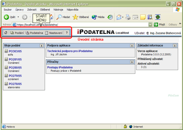Open the Nápověda menu
The width and height of the screenshot is (183, 130).
[x=72, y=10]
